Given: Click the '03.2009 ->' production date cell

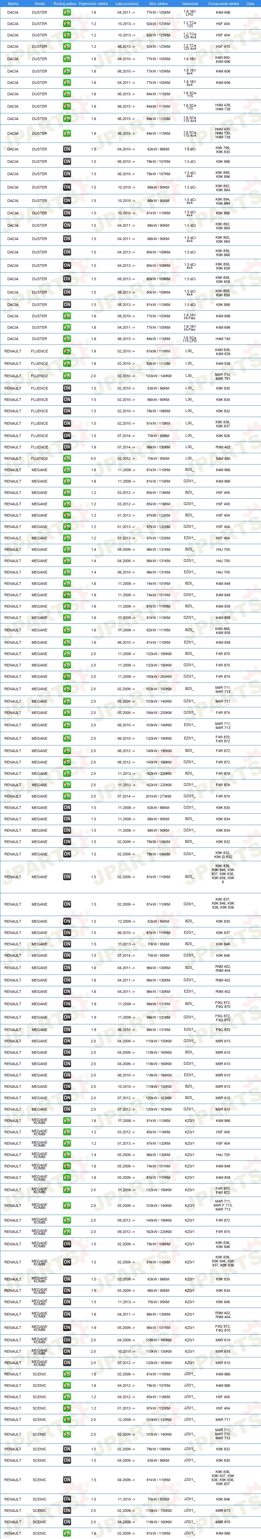Looking at the screenshot, I should (126, 1279).
